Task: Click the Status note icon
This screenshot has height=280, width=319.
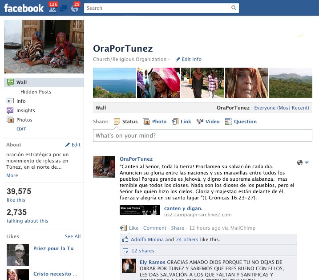Action: [117, 122]
